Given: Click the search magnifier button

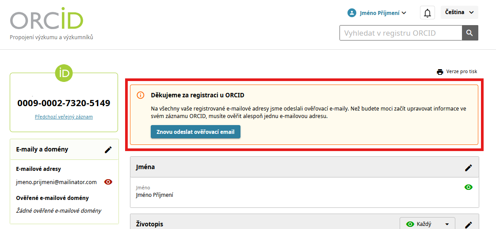Looking at the screenshot, I should click(470, 33).
